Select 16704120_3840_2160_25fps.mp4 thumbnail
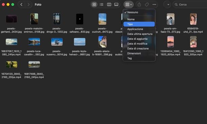 click(x=12, y=64)
